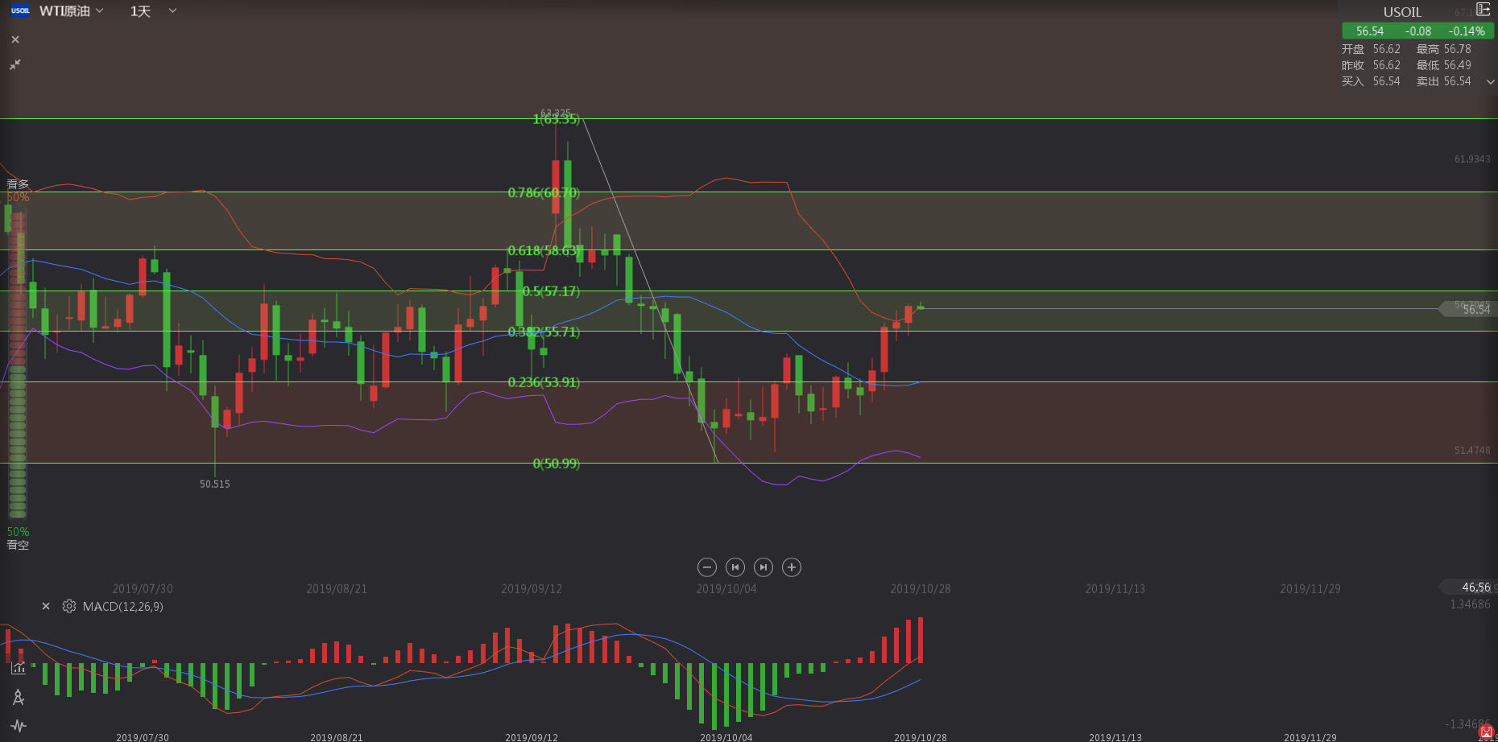Zoom out chart with minus button
The width and height of the screenshot is (1498, 742).
[x=706, y=567]
